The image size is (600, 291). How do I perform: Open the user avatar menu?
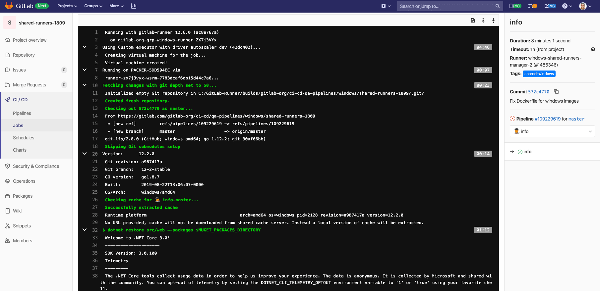(x=585, y=6)
